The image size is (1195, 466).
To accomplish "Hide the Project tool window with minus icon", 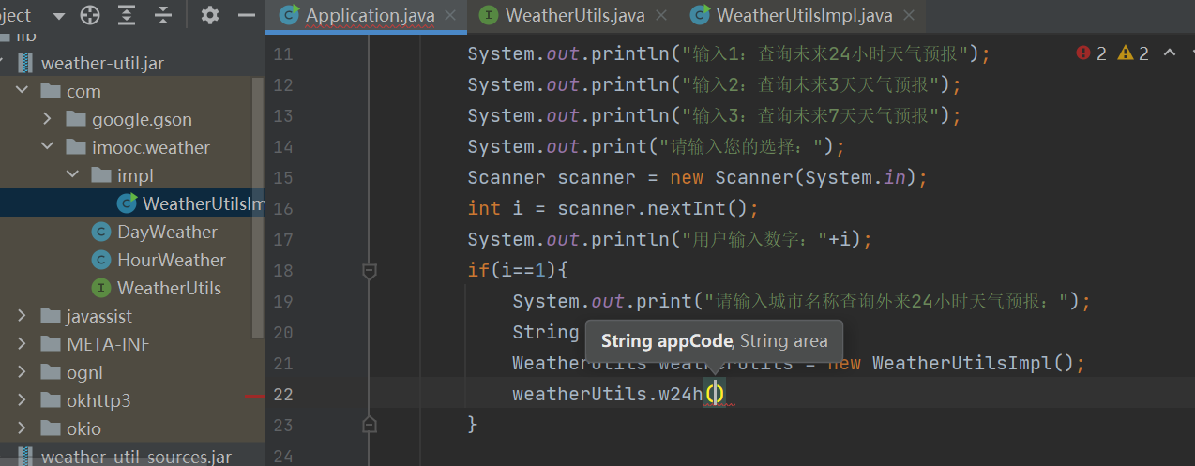I will [247, 15].
